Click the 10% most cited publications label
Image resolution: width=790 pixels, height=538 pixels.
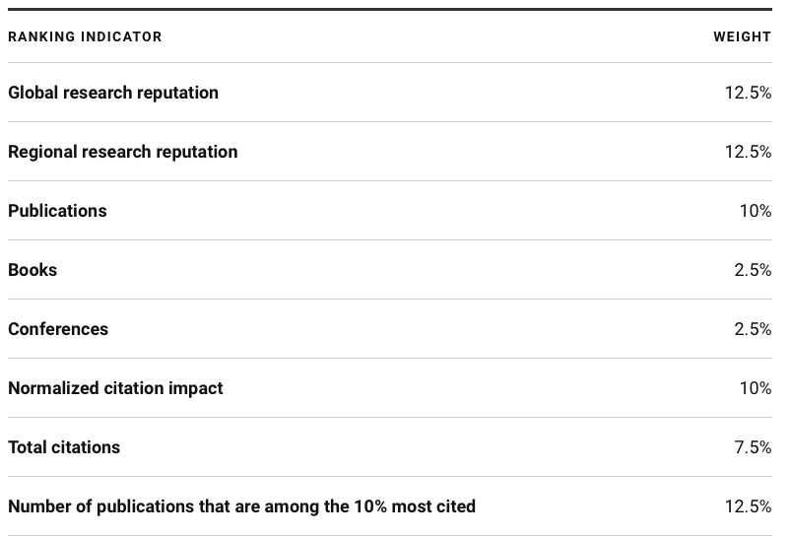[241, 506]
